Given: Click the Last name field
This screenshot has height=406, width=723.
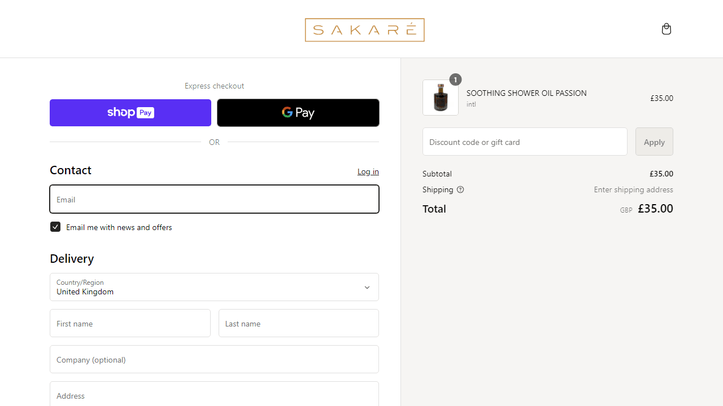Looking at the screenshot, I should click(x=299, y=323).
